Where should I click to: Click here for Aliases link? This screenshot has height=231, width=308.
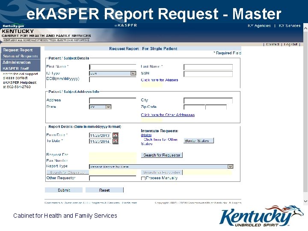160,80
